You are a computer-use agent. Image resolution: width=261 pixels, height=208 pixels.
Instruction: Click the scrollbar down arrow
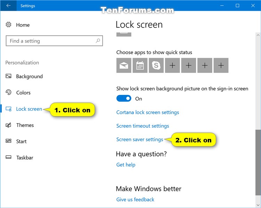click(258, 205)
